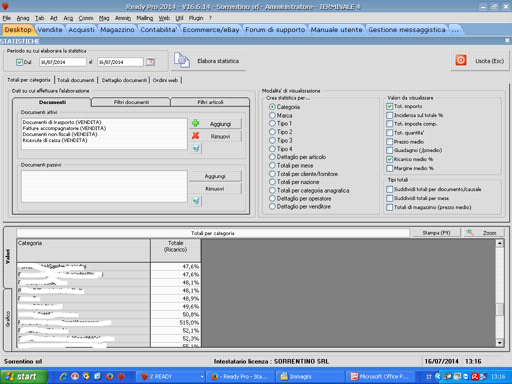Click the results table scroll-down arrow
Screen dimensions: 512x384
pyautogui.click(x=499, y=343)
